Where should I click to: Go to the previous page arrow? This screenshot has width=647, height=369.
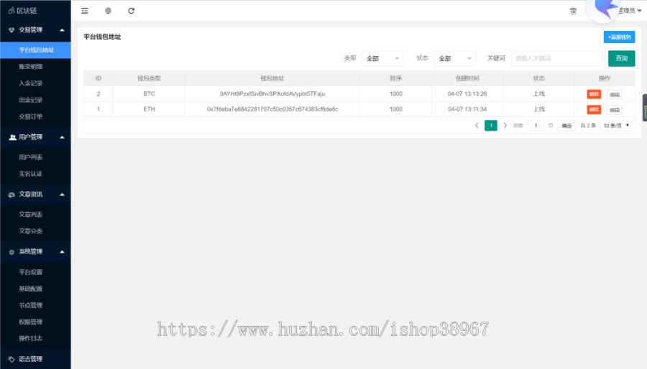pos(477,125)
